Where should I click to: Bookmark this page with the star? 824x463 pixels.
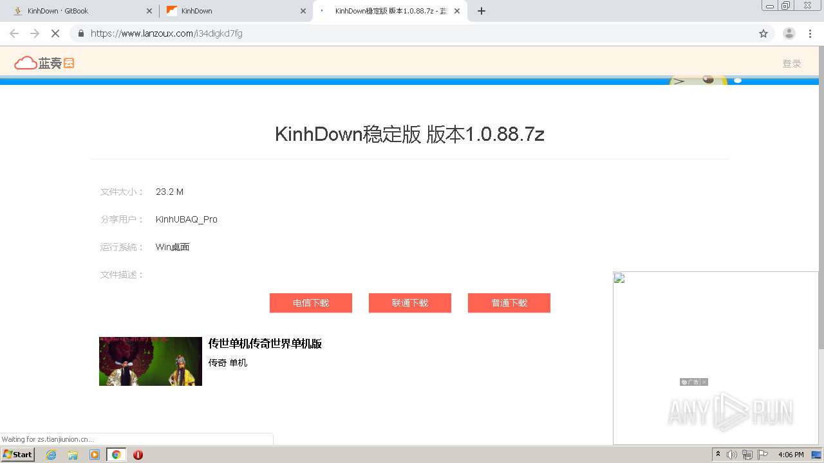763,33
